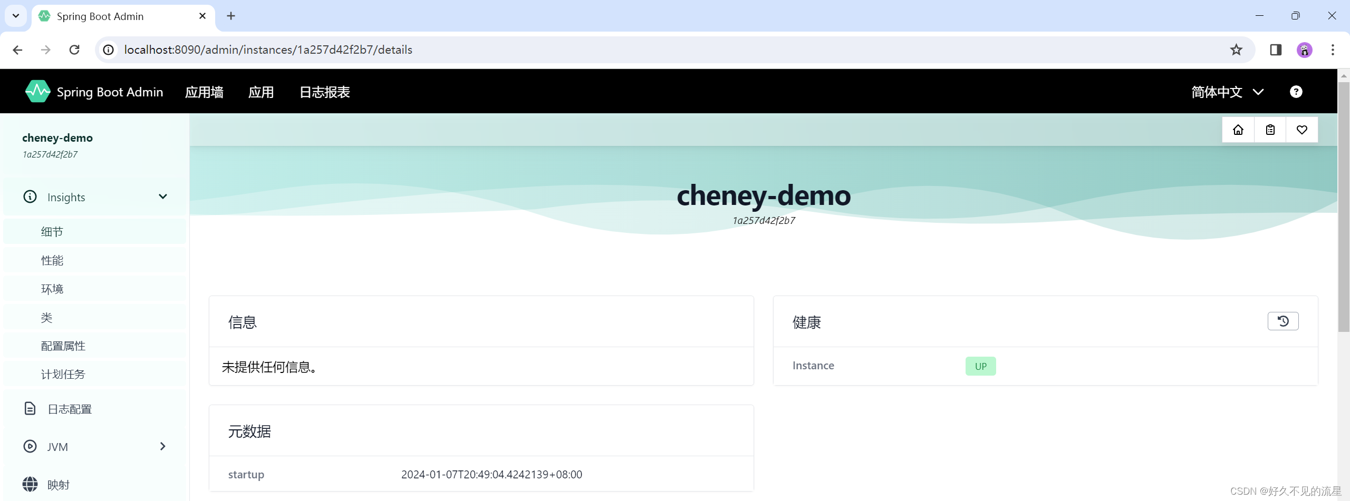Open the Chrome three-dot menu
The width and height of the screenshot is (1350, 501).
point(1333,50)
